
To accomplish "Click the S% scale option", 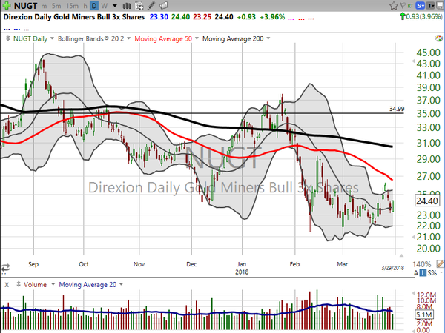I will tap(432, 273).
